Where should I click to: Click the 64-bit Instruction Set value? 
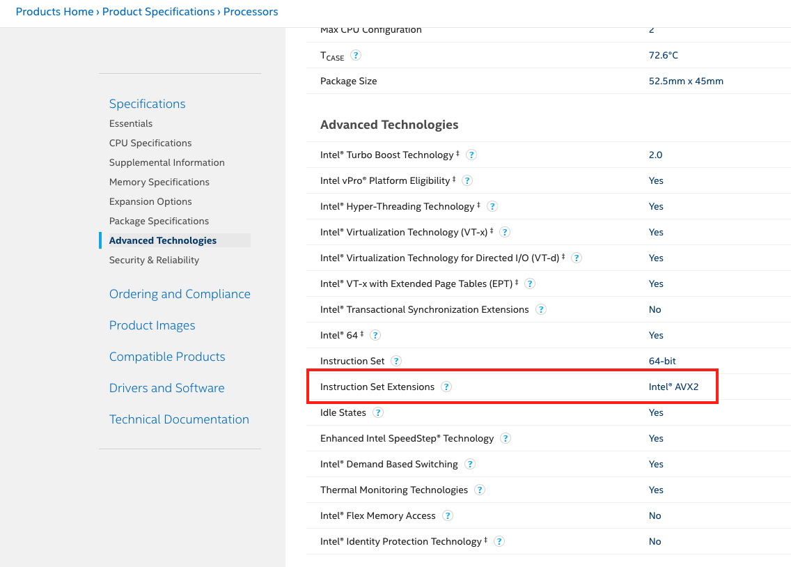click(662, 361)
